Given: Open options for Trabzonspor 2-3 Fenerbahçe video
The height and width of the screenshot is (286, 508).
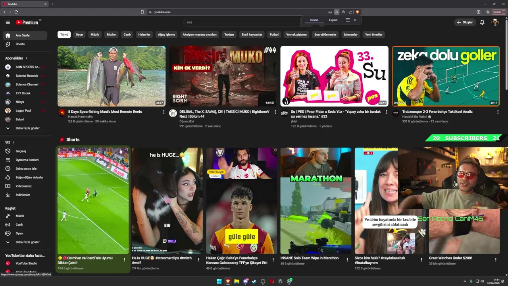Looking at the screenshot, I should (x=498, y=112).
